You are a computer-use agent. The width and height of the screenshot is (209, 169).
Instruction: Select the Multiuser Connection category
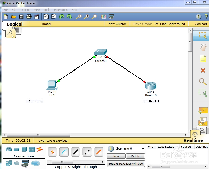coord(35,163)
